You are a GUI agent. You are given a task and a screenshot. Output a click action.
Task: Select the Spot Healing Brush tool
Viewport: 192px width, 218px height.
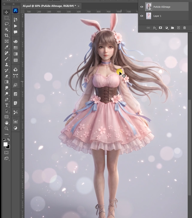pyautogui.click(x=6, y=53)
